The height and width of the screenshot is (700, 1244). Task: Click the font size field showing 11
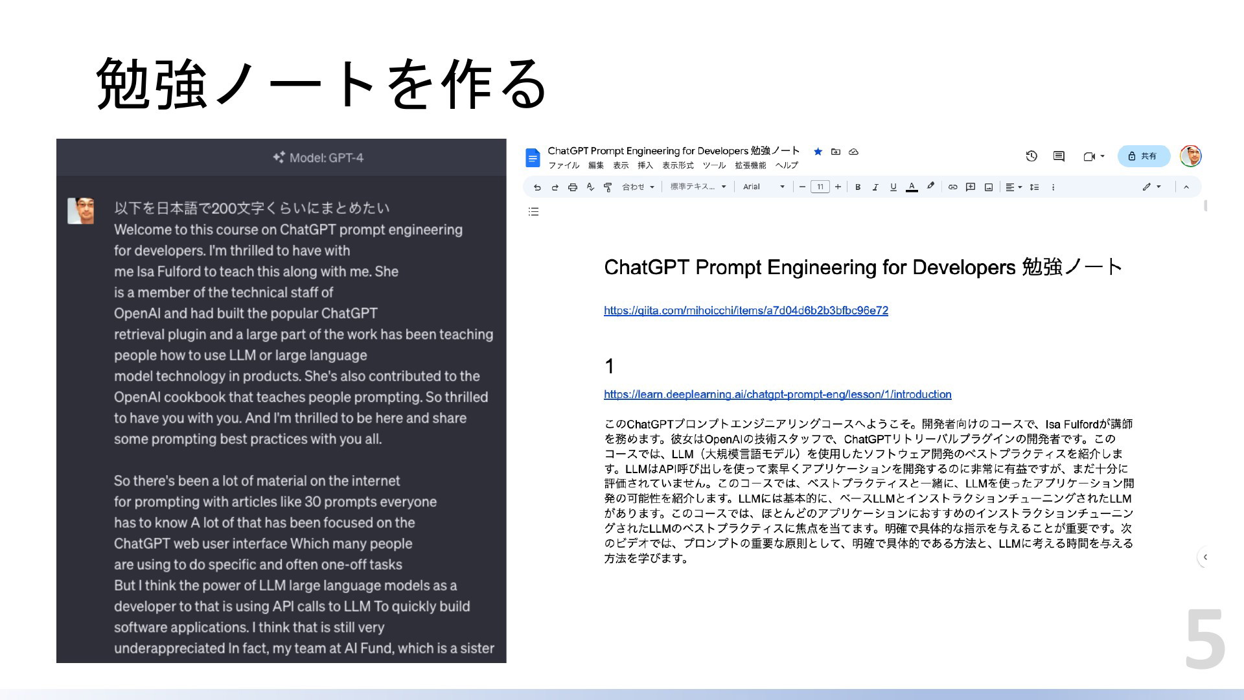click(820, 187)
